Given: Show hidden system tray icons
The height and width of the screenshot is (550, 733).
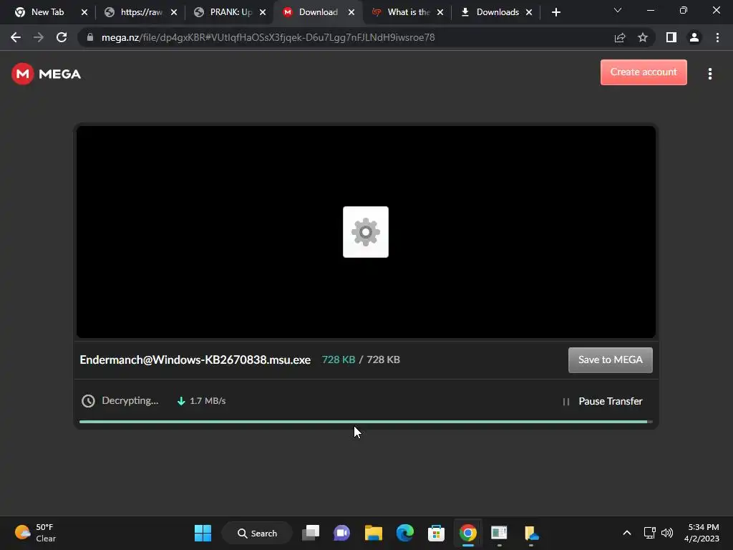Looking at the screenshot, I should point(627,533).
